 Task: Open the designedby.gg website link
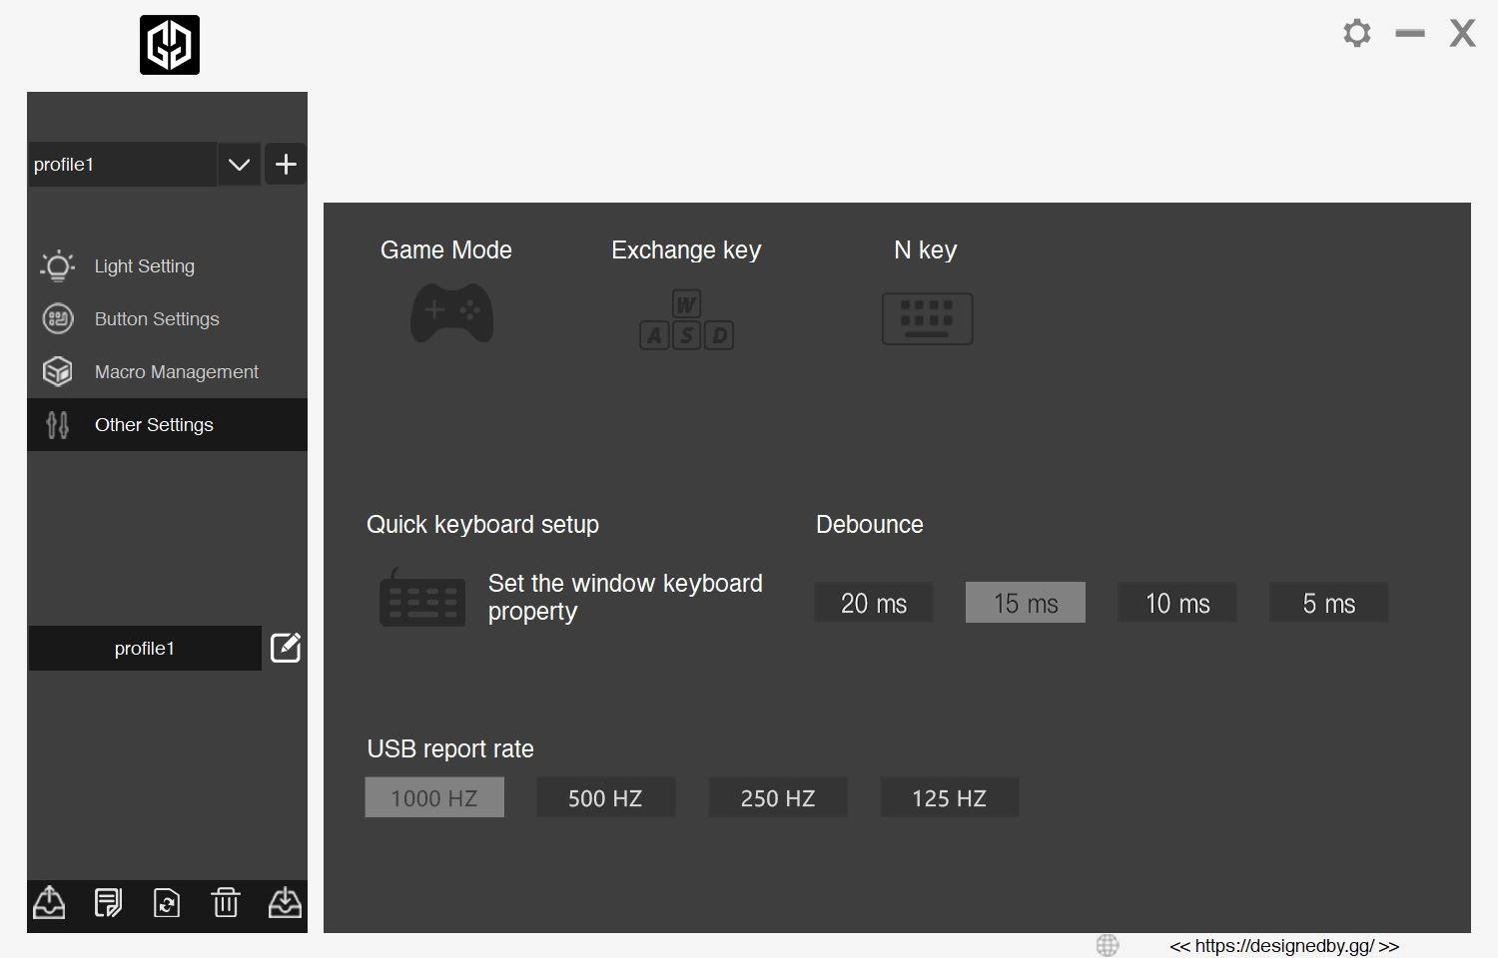point(1284,946)
